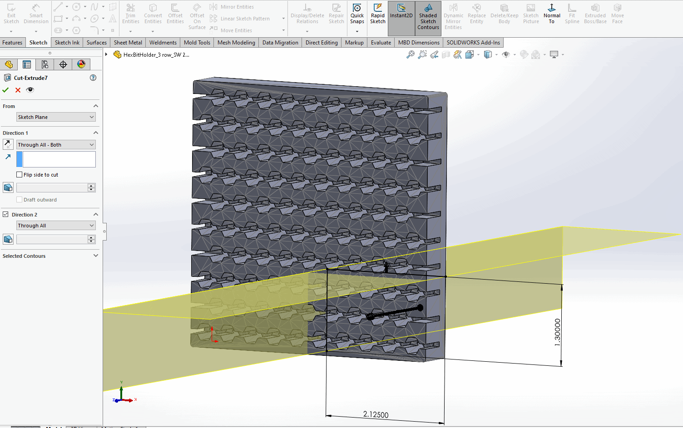This screenshot has height=428, width=683.
Task: Open the Surfaces tab
Action: [97, 43]
